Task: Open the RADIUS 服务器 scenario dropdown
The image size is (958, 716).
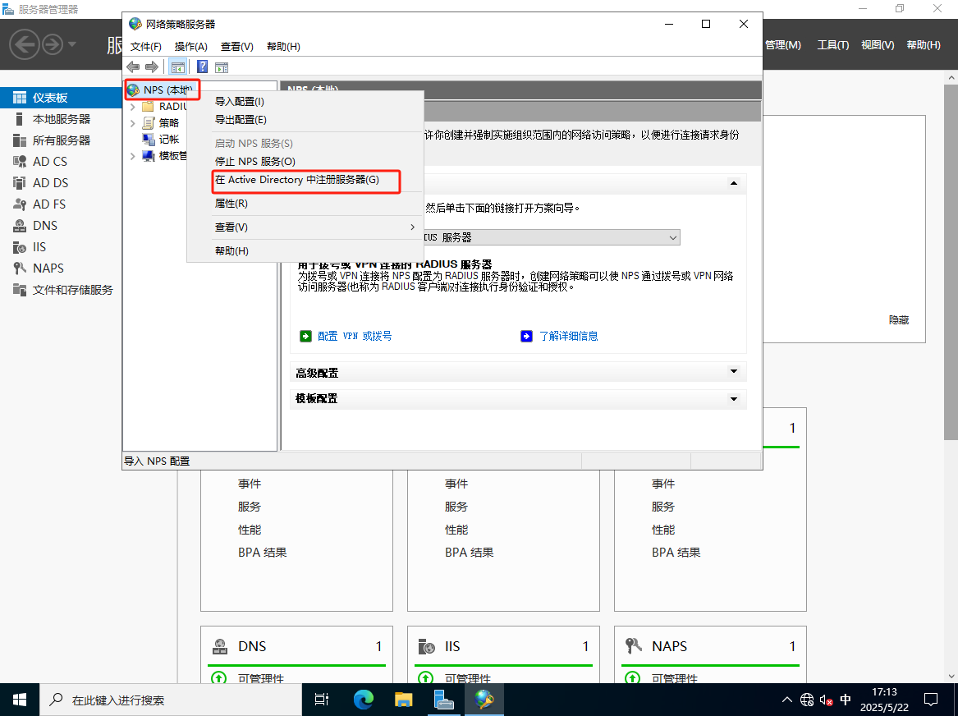Action: coord(672,237)
